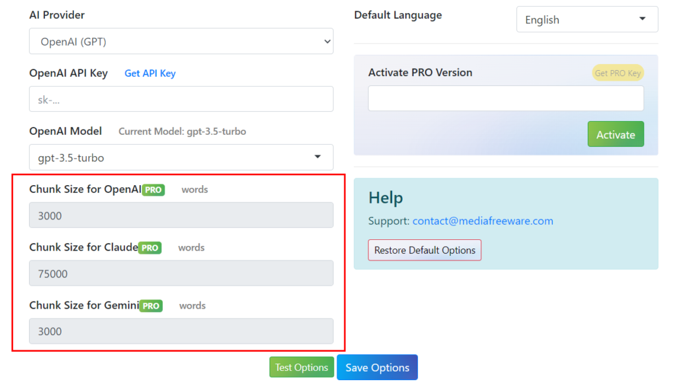Open the Default Language dropdown
Viewport: 677px width, 390px height.
(587, 19)
